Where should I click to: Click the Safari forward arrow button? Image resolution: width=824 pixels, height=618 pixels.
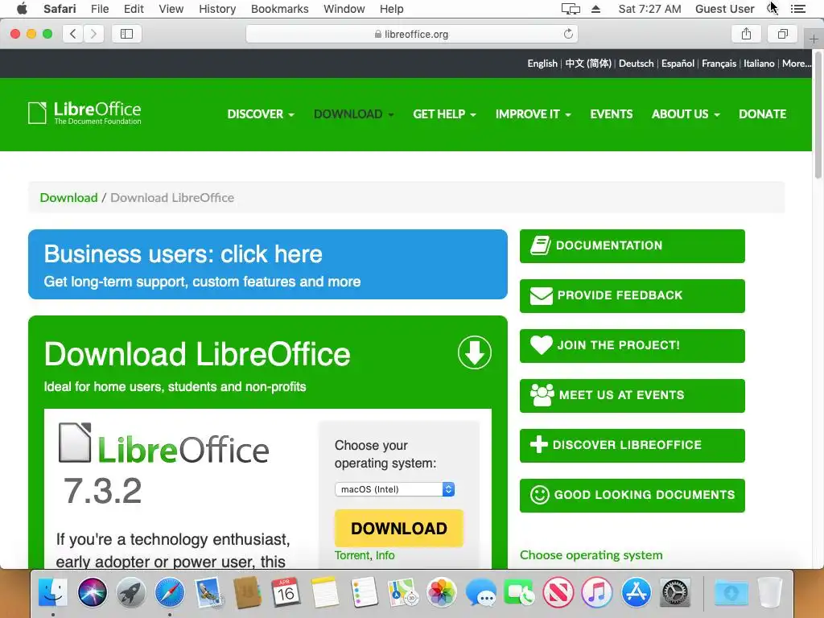[x=93, y=34]
